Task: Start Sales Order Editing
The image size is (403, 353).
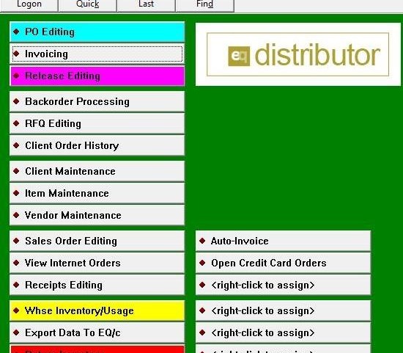Action: [97, 241]
